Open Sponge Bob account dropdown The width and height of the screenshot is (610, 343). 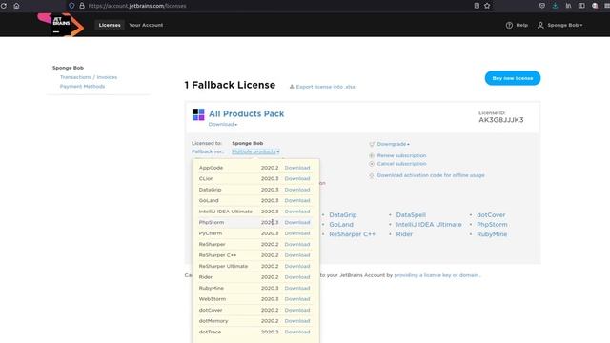(565, 25)
